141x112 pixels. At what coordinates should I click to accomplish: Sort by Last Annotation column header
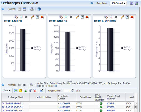pos(43,97)
